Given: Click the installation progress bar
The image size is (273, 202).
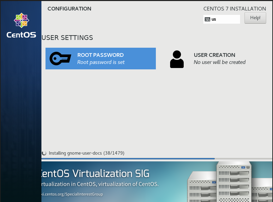Looking at the screenshot, I should (157, 159).
